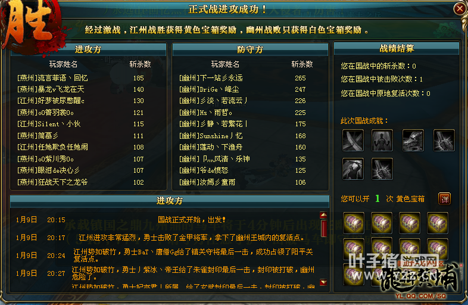Click the battle log scroll down arrow

(323, 282)
